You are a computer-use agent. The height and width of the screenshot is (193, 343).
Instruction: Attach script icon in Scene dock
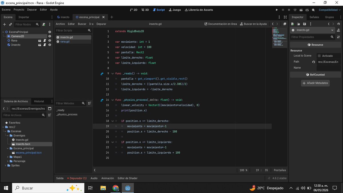click(44, 24)
